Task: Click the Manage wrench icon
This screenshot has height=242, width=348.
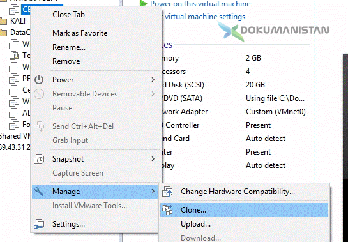Action: (39, 192)
